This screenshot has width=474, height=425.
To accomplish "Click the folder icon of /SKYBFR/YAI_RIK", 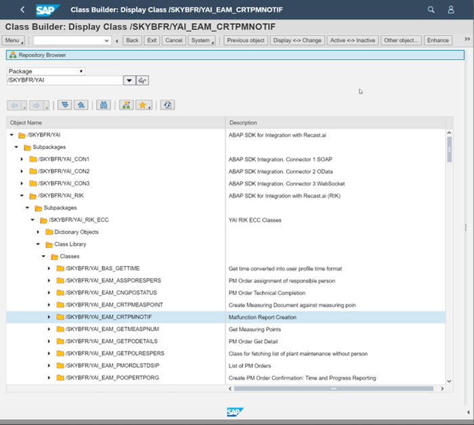I will pyautogui.click(x=33, y=196).
